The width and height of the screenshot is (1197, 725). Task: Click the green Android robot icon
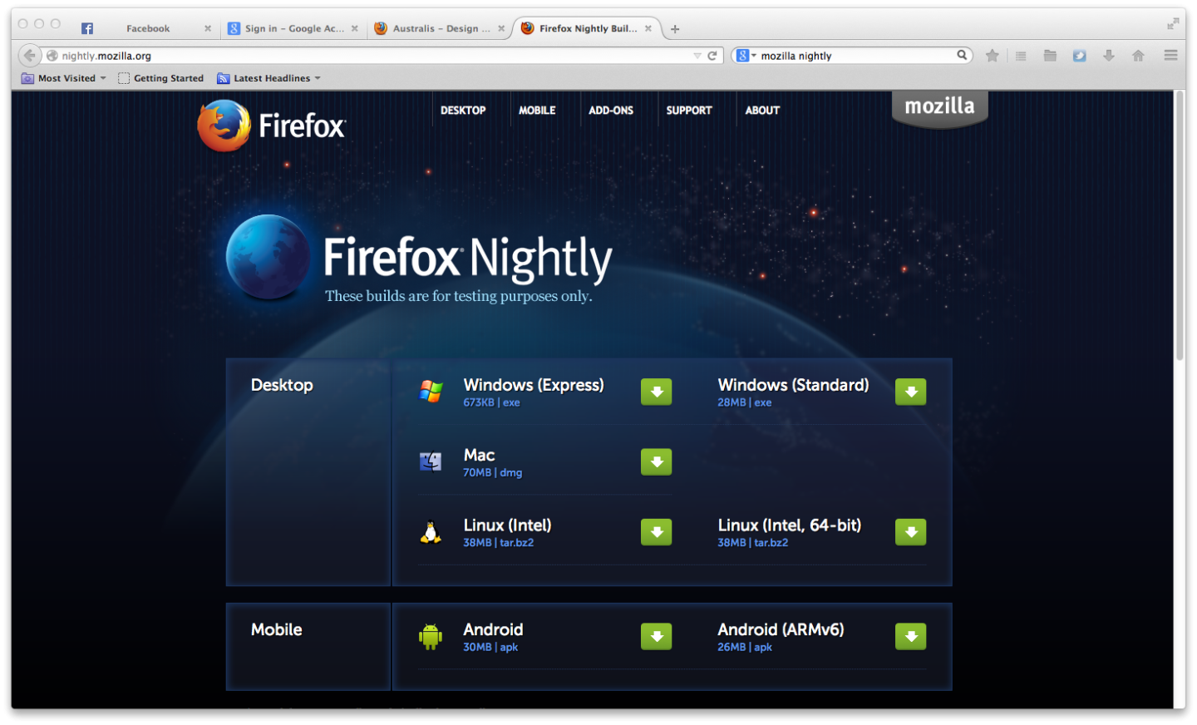431,636
